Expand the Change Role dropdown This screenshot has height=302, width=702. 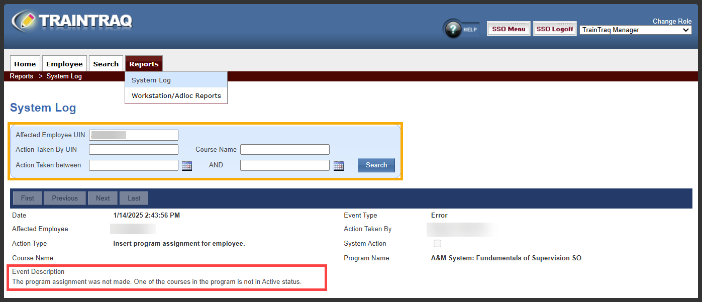[636, 30]
